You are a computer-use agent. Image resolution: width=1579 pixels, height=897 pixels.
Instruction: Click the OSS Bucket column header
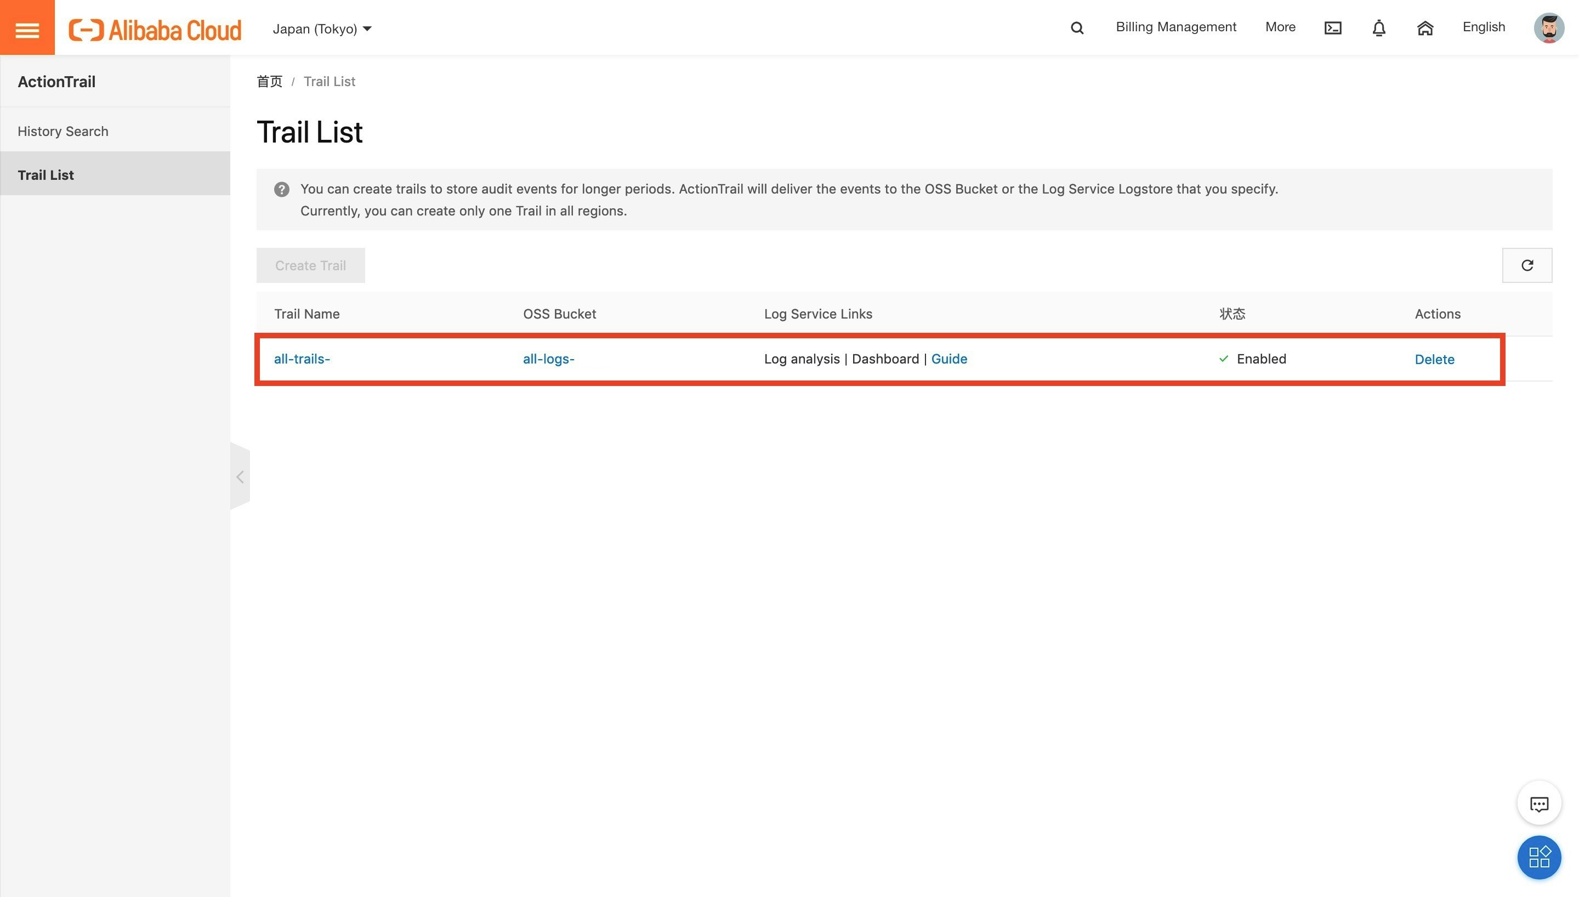point(559,314)
